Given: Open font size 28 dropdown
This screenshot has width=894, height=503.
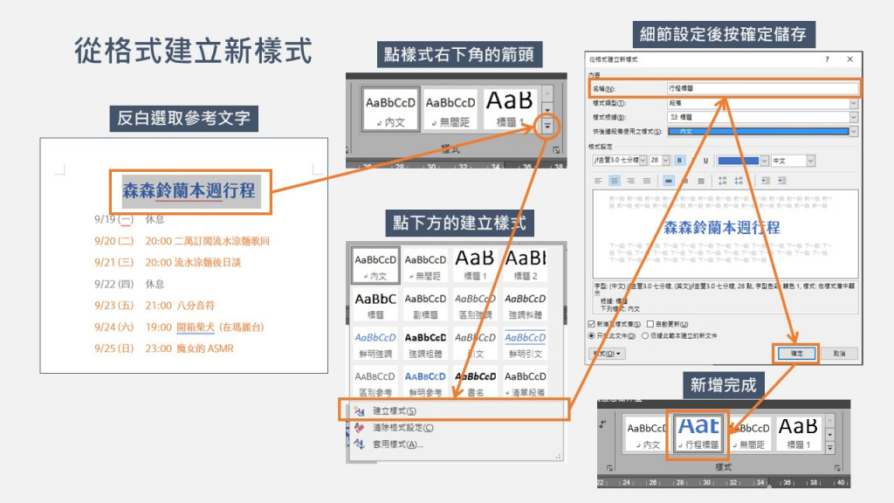Looking at the screenshot, I should [x=665, y=161].
